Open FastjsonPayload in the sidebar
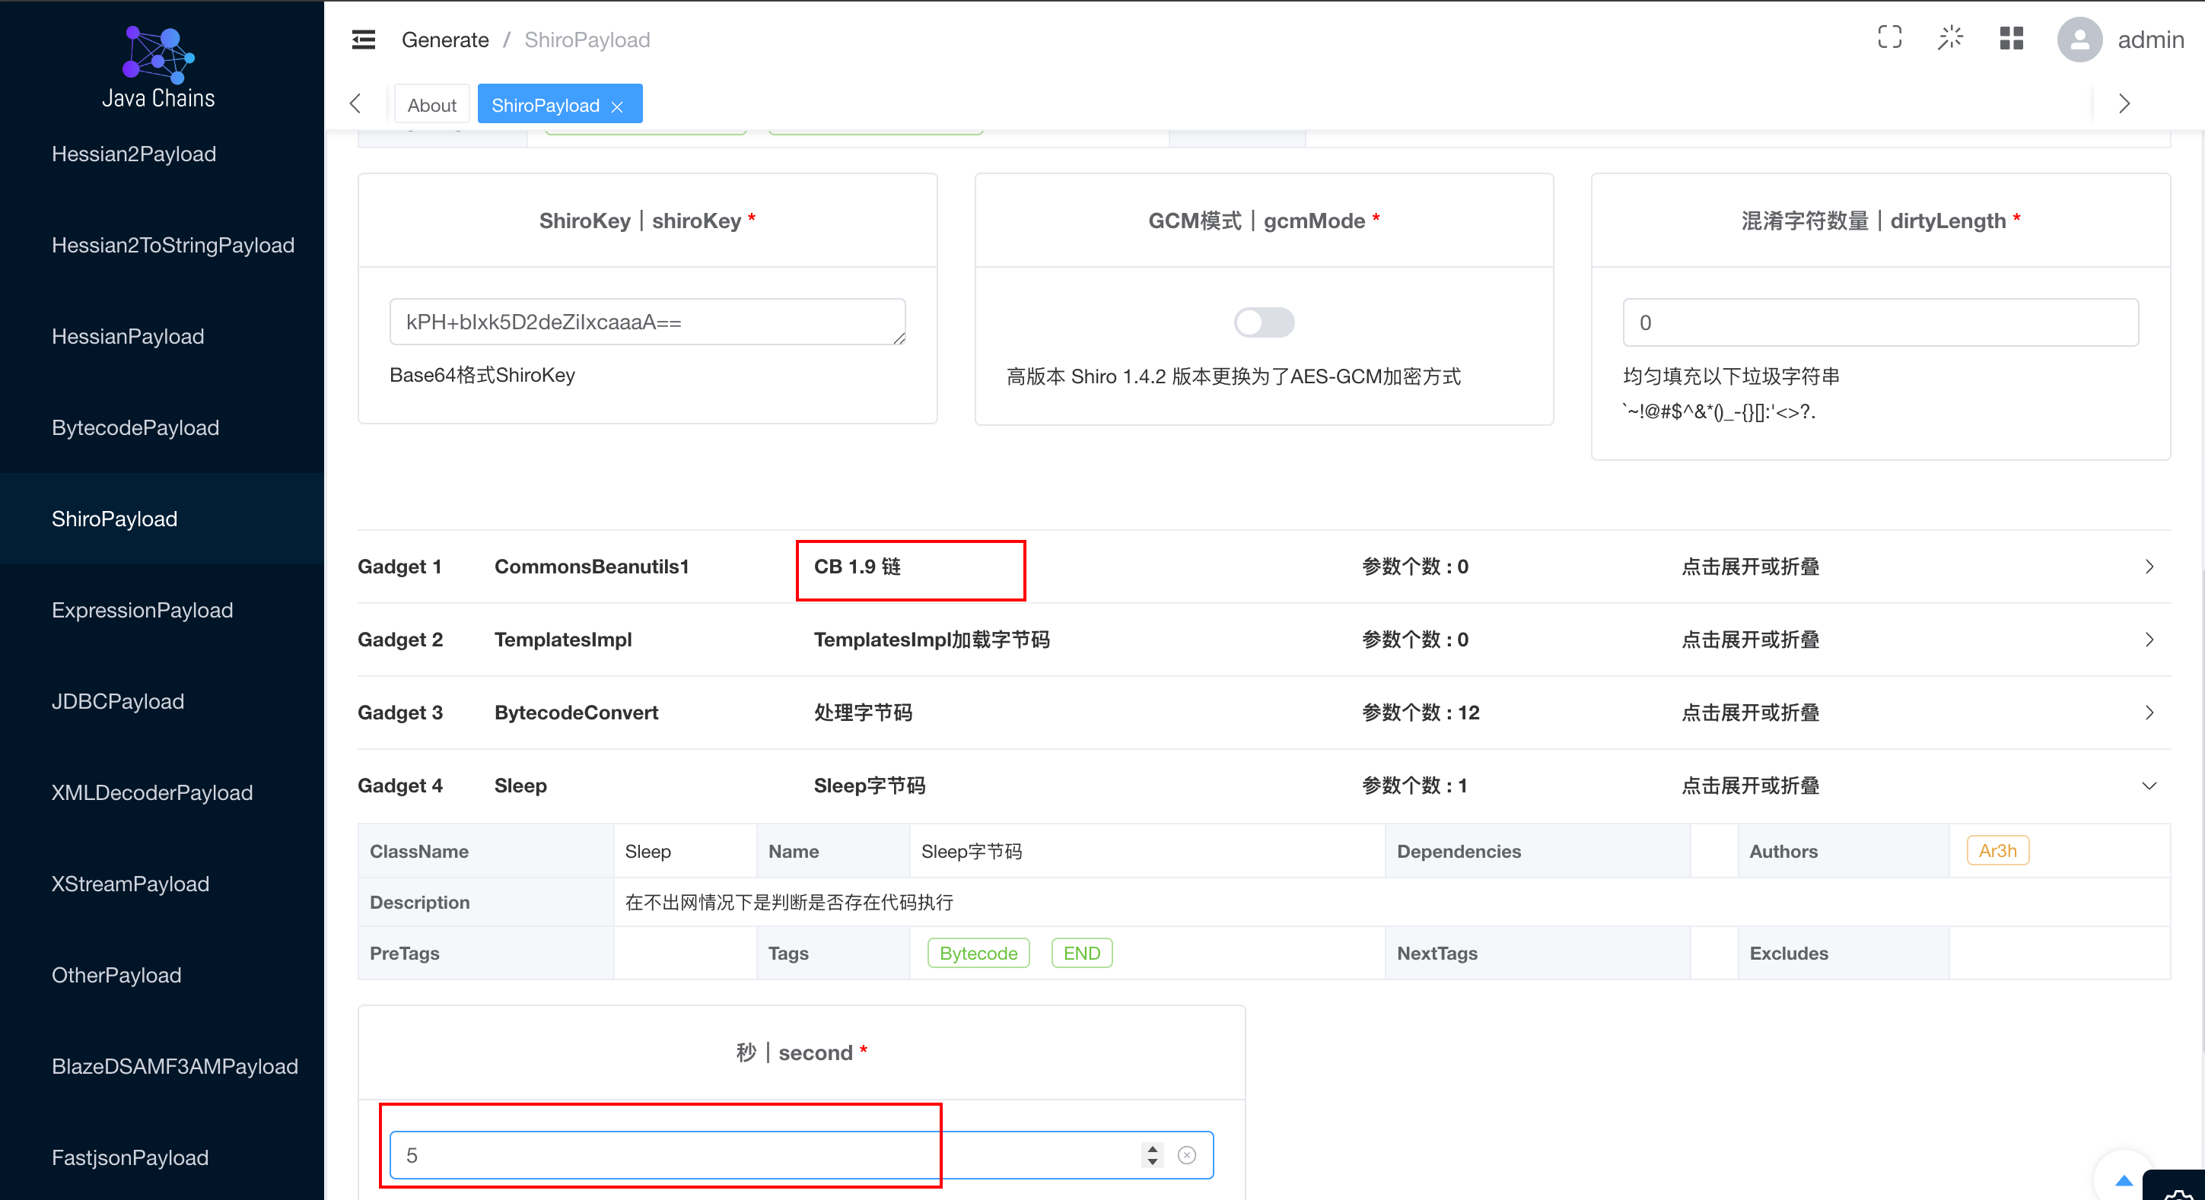 tap(162, 1157)
